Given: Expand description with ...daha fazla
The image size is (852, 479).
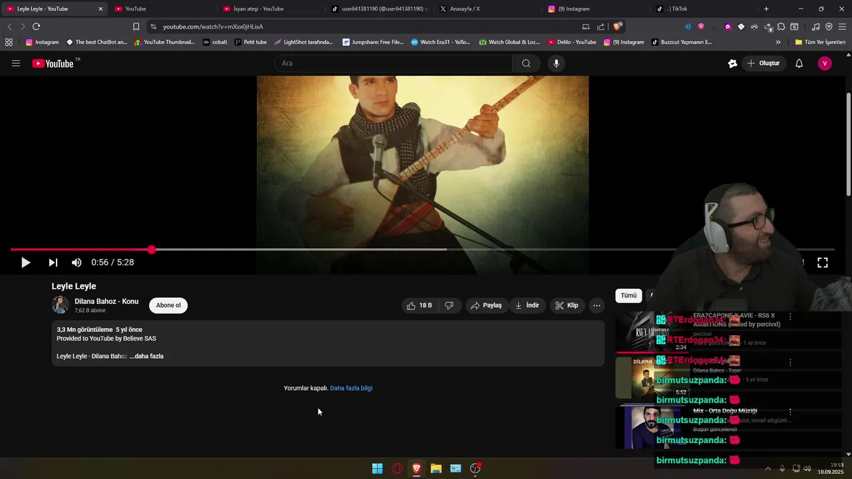Looking at the screenshot, I should click(x=146, y=357).
